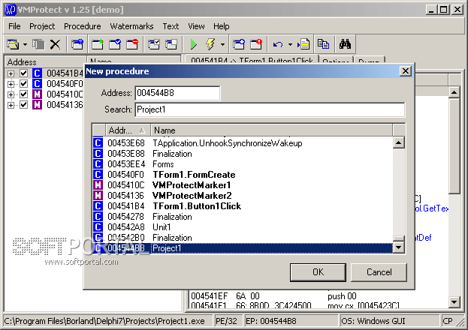Click the VMProtect title bar application icon
Viewport: 468px width, 330px height.
coord(11,10)
